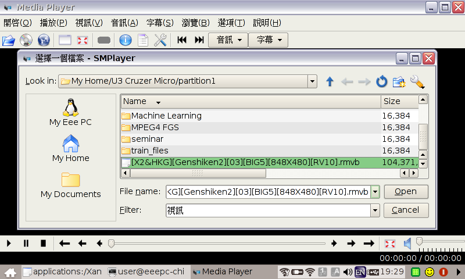Click the volume slider track
Screen dimensions: 465x279
pos(439,241)
